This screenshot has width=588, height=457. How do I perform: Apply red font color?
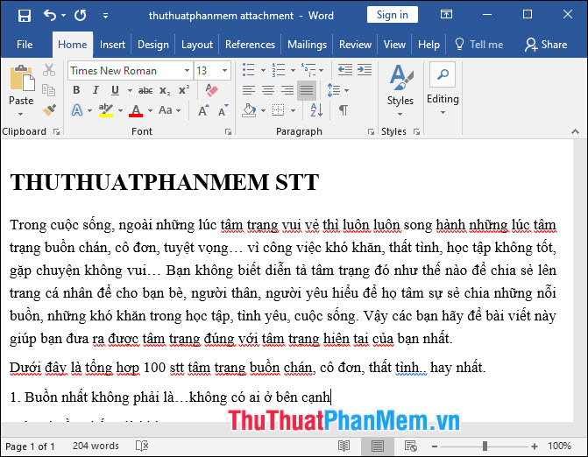coord(136,110)
